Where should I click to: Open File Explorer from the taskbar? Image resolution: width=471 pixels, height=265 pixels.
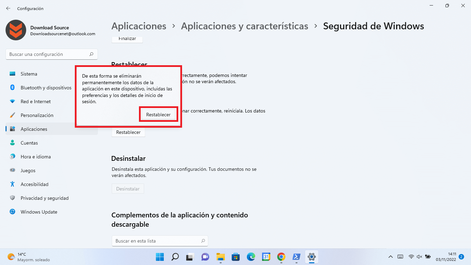point(220,257)
